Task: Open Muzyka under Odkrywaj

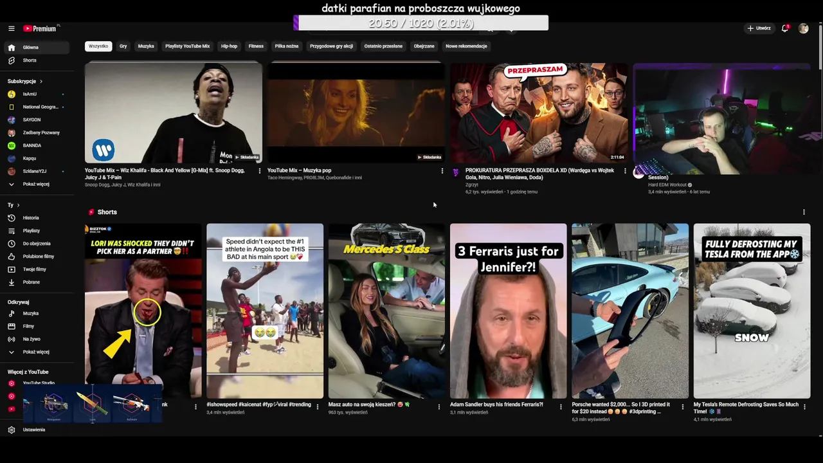Action: point(38,313)
